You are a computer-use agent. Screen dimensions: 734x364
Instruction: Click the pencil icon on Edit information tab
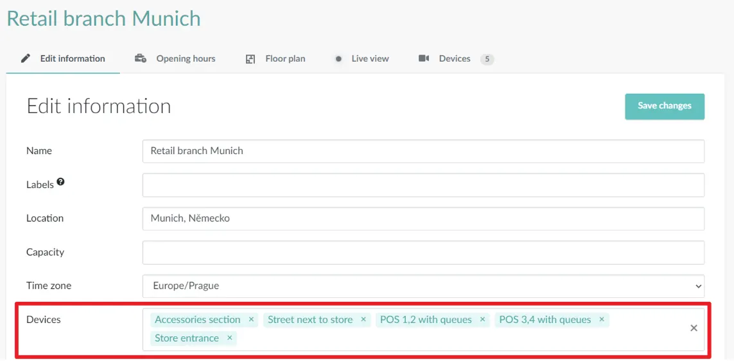coord(26,58)
